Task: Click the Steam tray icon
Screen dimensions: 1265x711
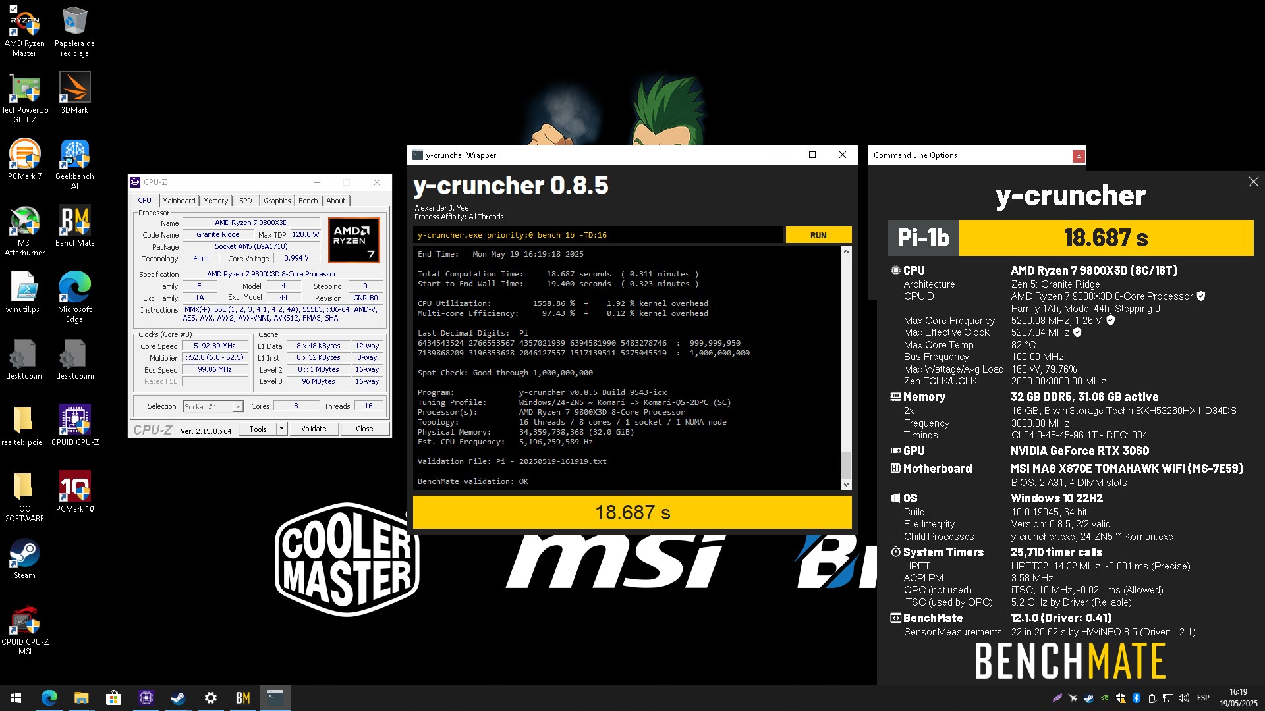Action: coord(1089,698)
